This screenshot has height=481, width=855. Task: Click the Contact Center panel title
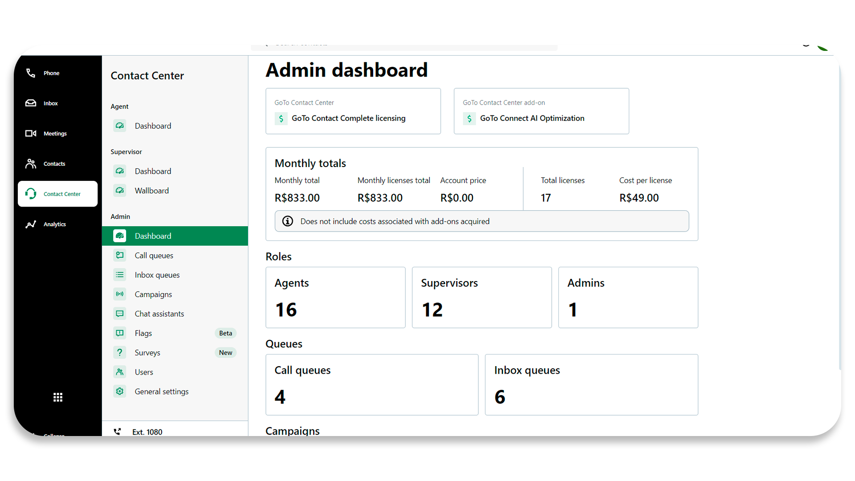pos(147,76)
